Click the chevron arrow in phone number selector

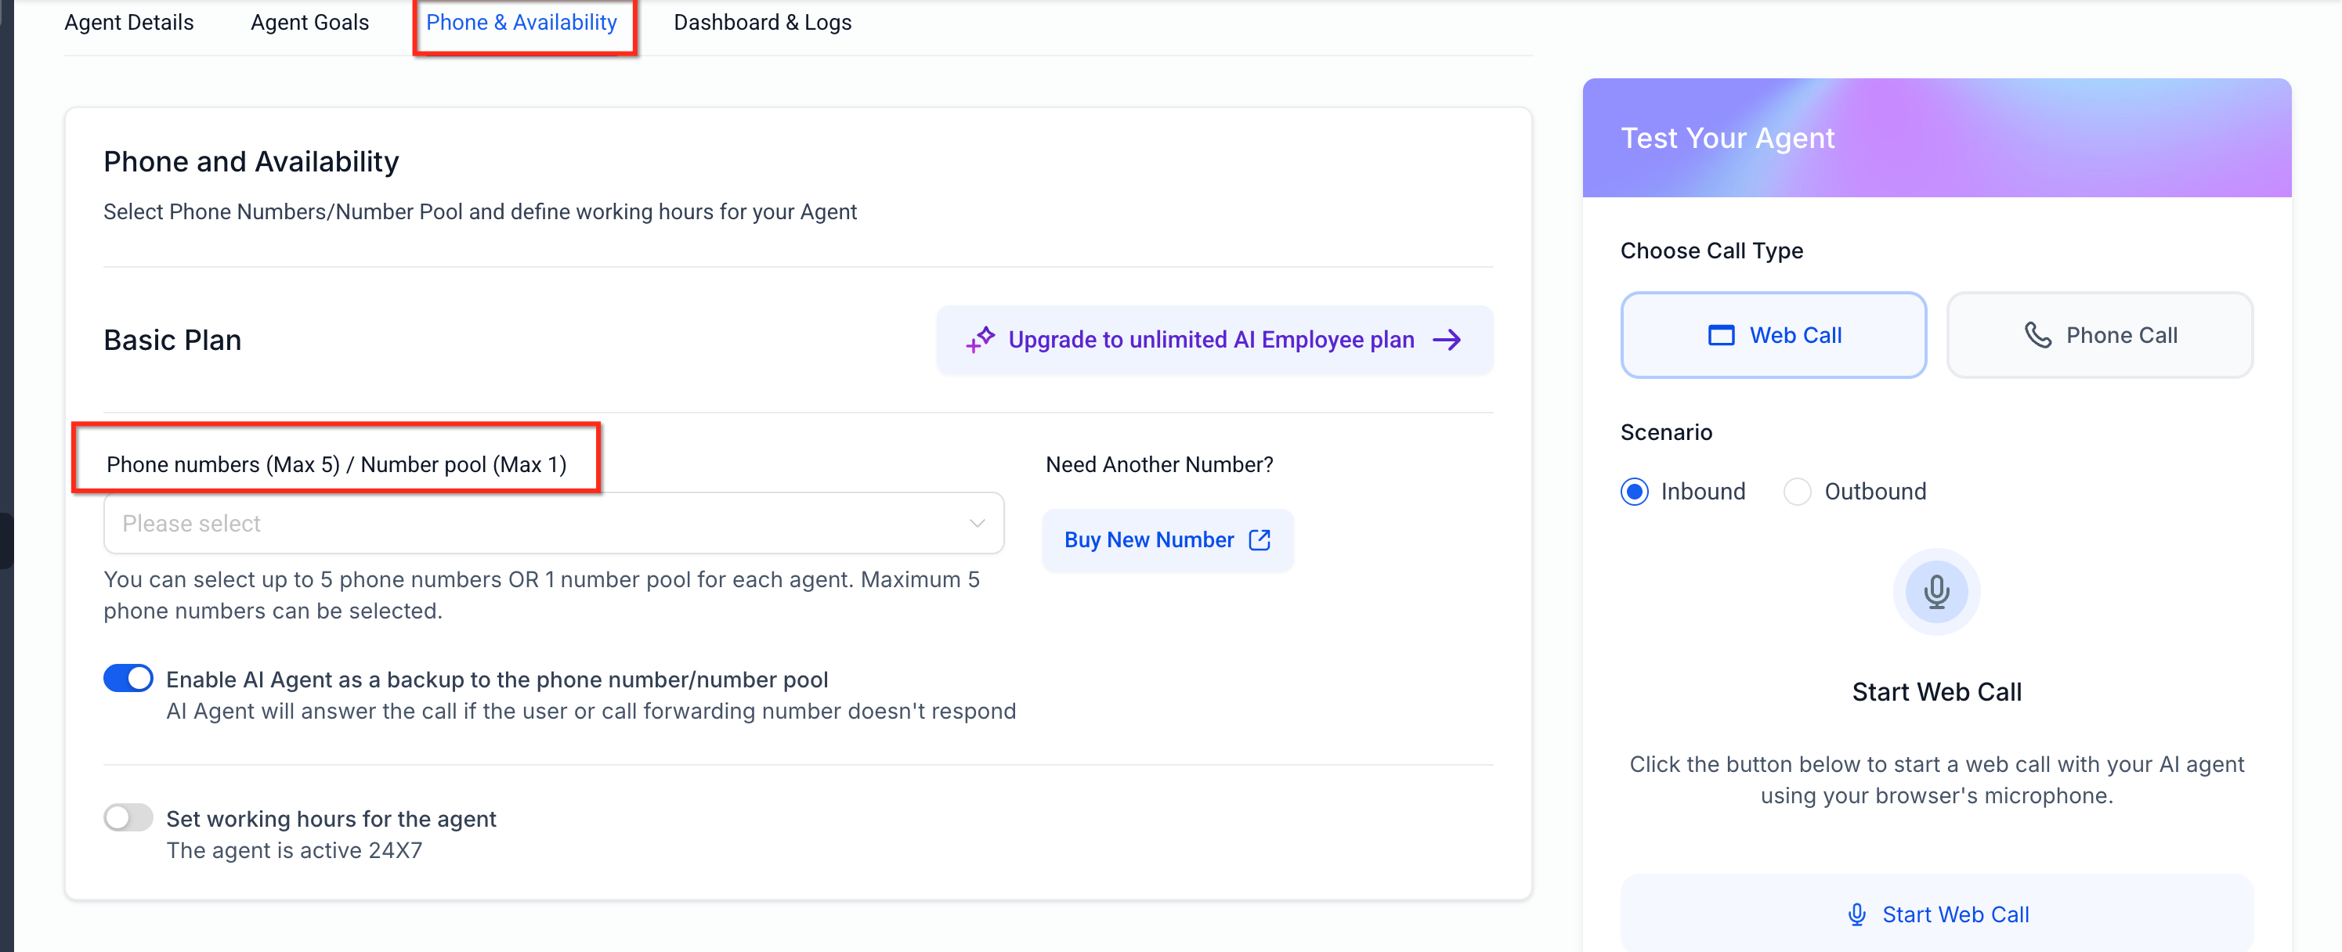[977, 523]
